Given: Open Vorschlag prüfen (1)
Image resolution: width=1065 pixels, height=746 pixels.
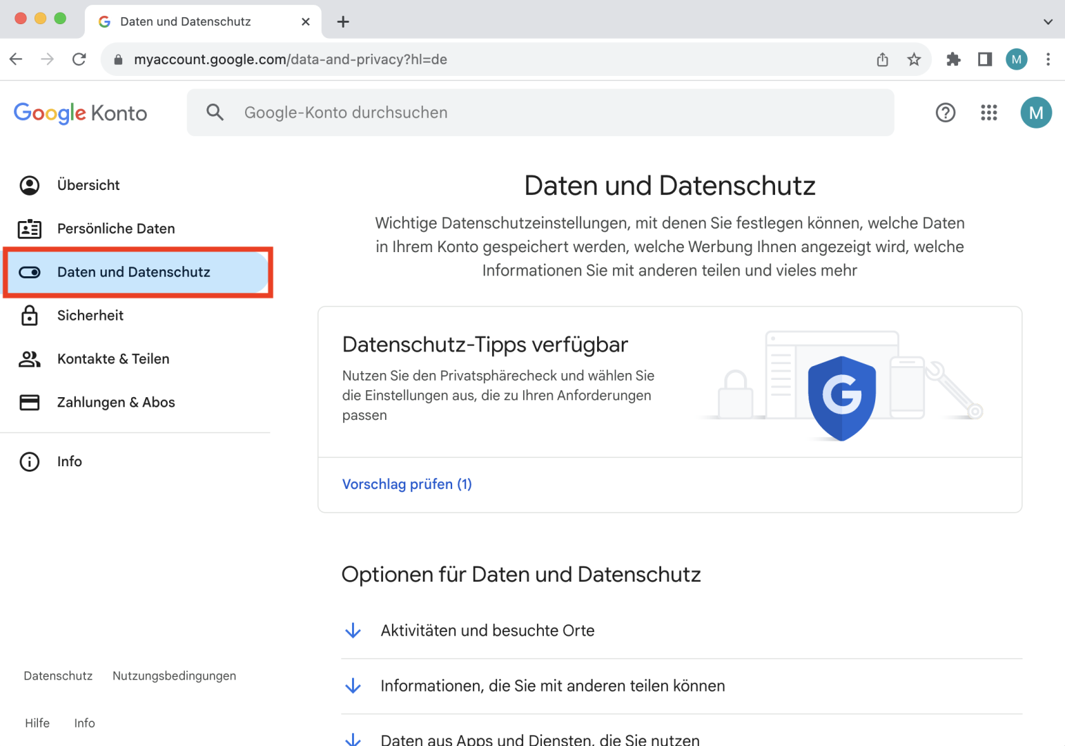Looking at the screenshot, I should [407, 484].
